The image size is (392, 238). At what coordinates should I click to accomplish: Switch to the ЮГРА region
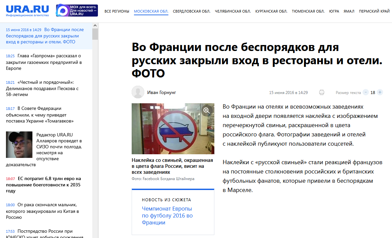pyautogui.click(x=334, y=11)
